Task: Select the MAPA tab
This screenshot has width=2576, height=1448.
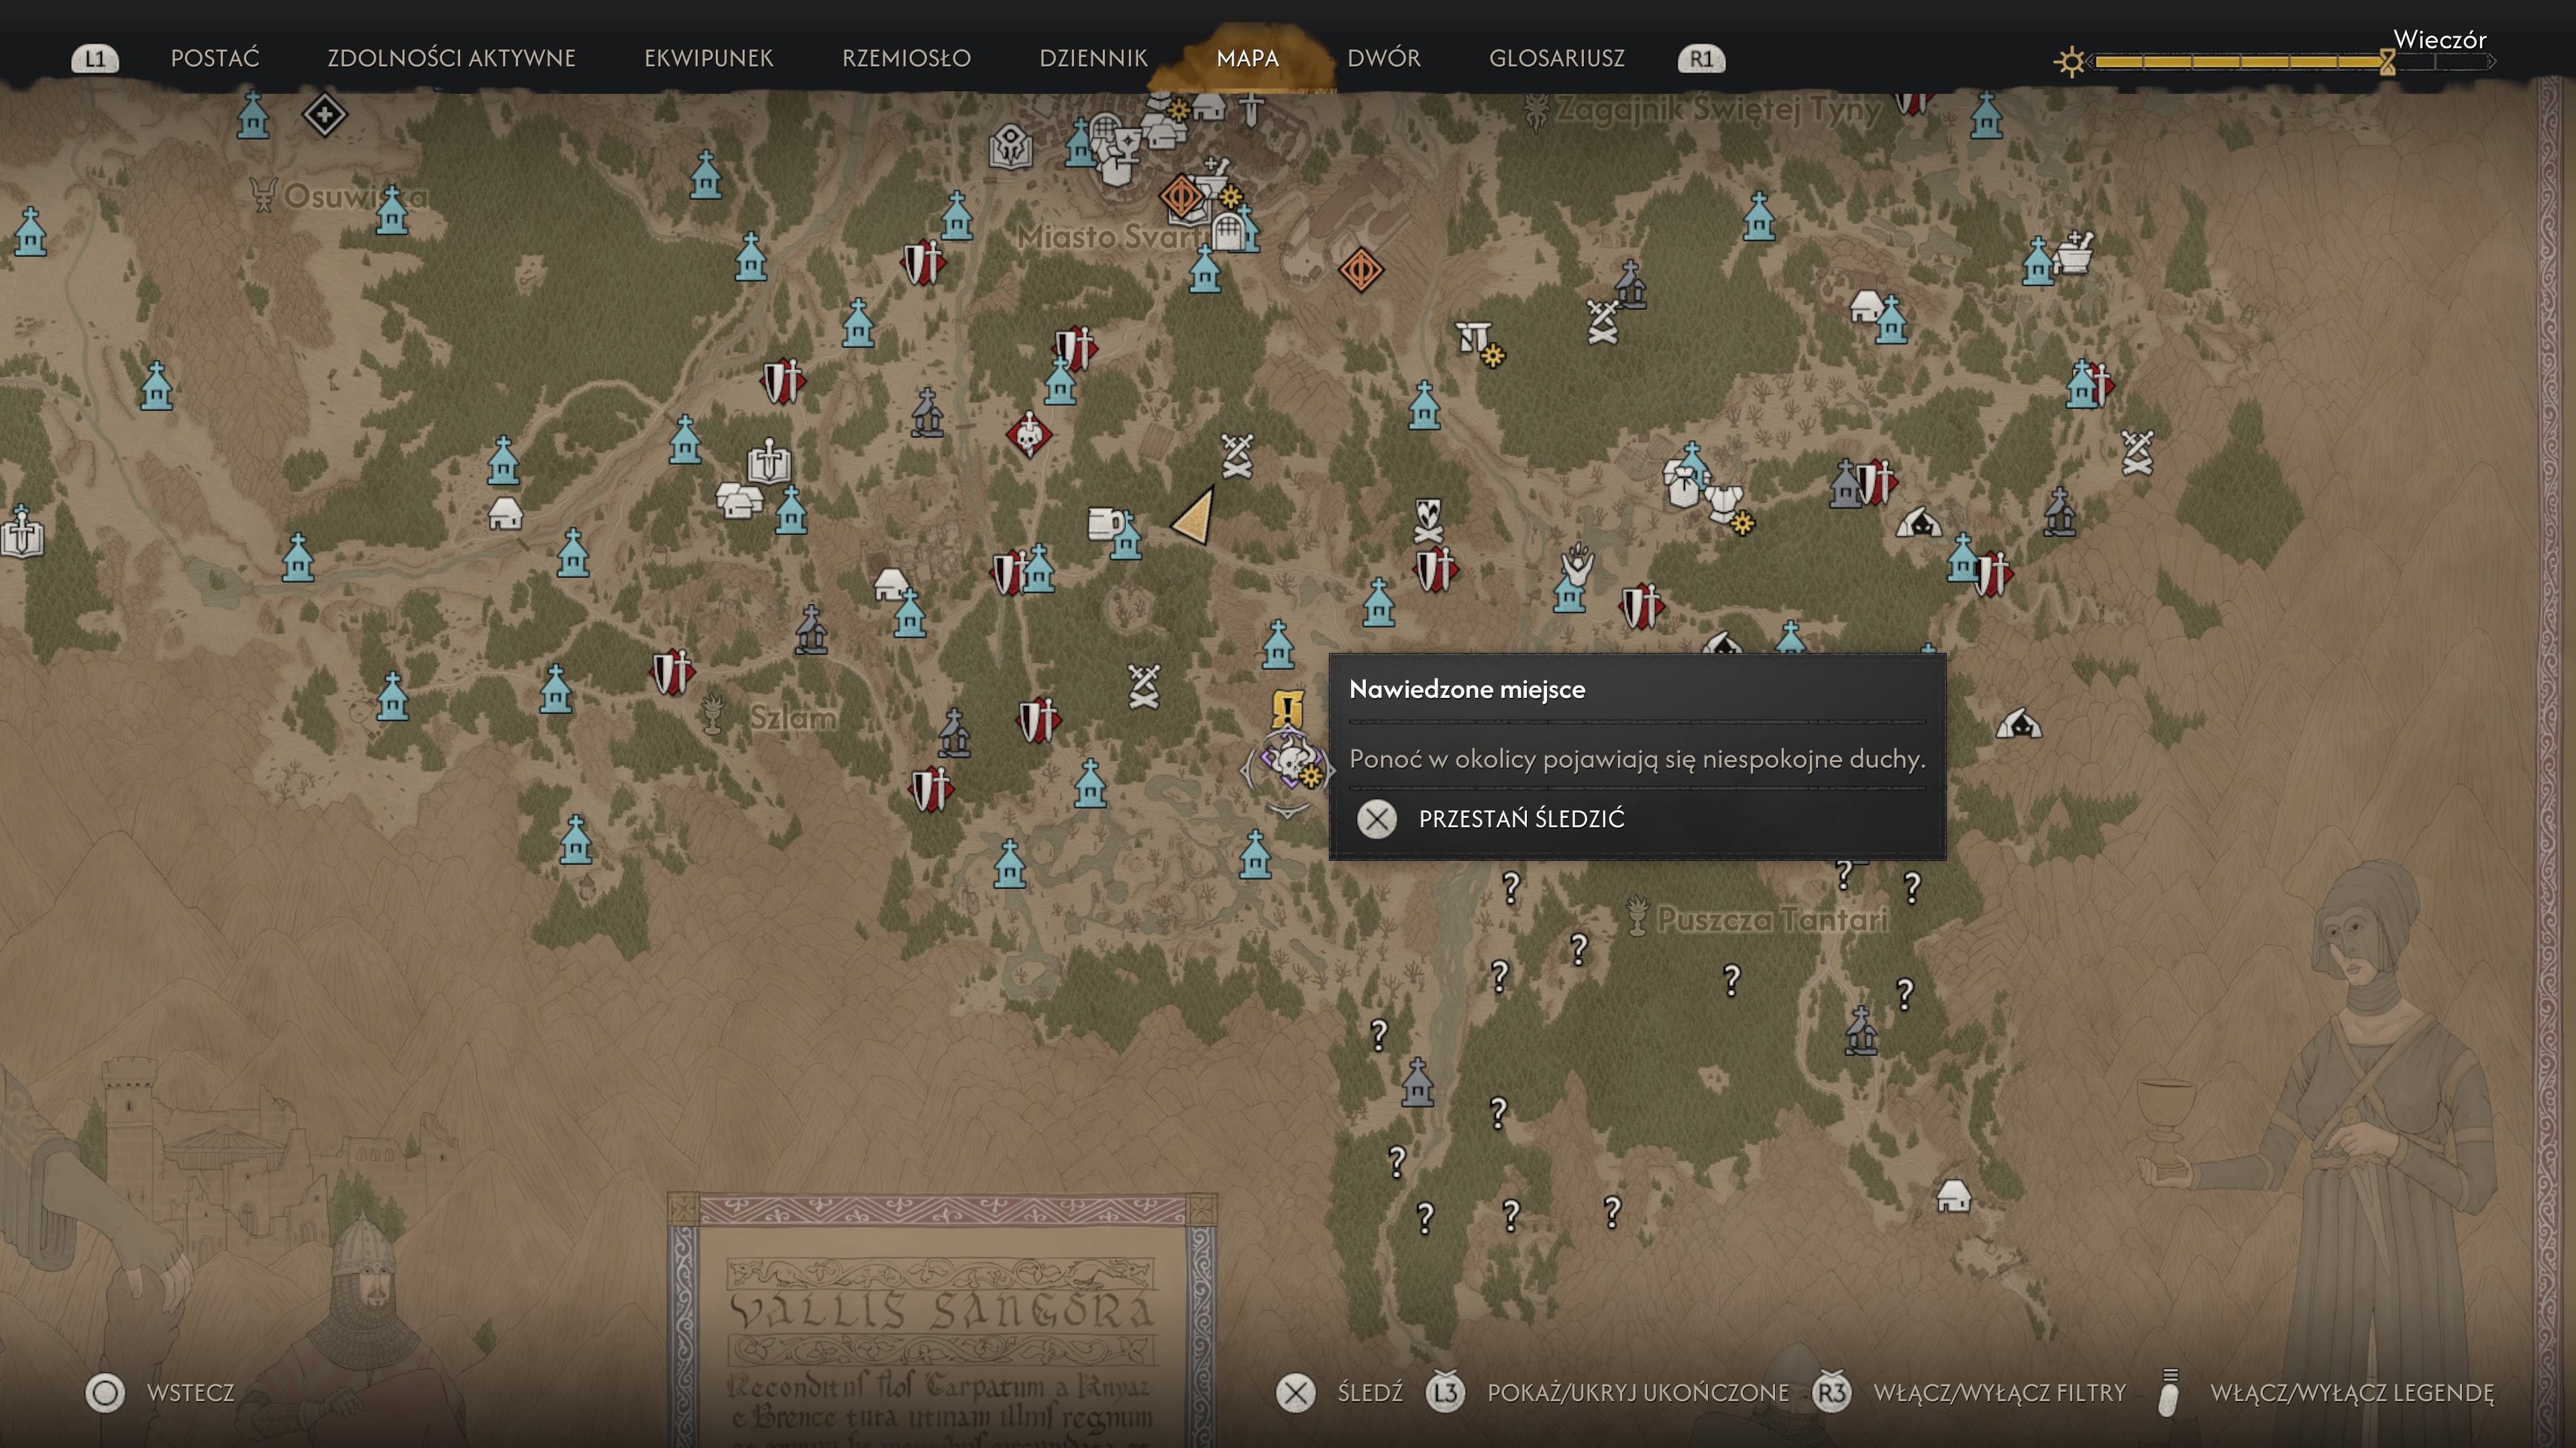Action: [x=1247, y=58]
